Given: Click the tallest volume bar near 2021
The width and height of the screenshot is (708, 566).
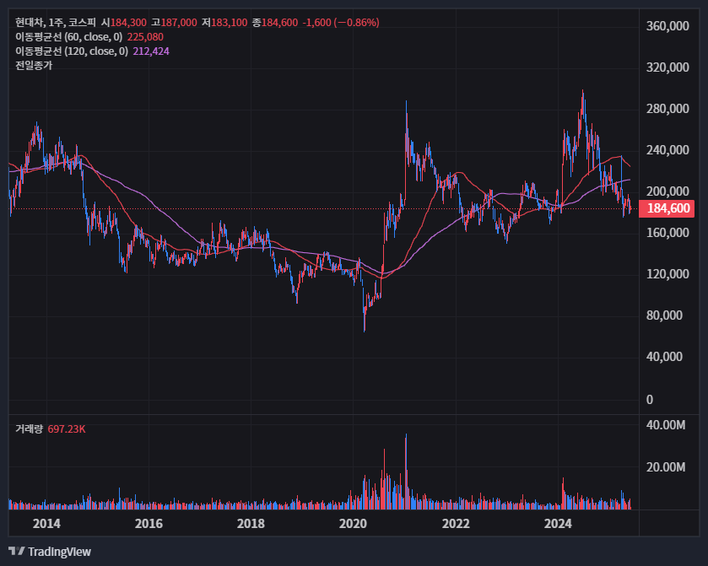Looking at the screenshot, I should (406, 472).
